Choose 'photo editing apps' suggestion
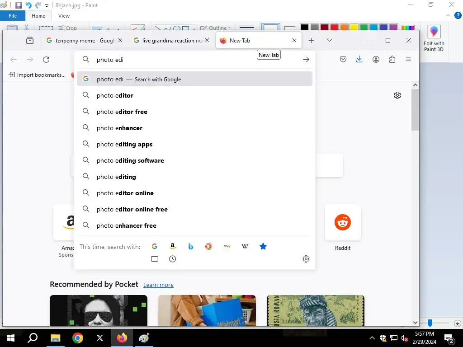This screenshot has height=347, width=463. (x=194, y=144)
